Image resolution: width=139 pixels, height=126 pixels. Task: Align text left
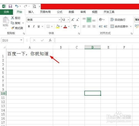(x=84, y=27)
